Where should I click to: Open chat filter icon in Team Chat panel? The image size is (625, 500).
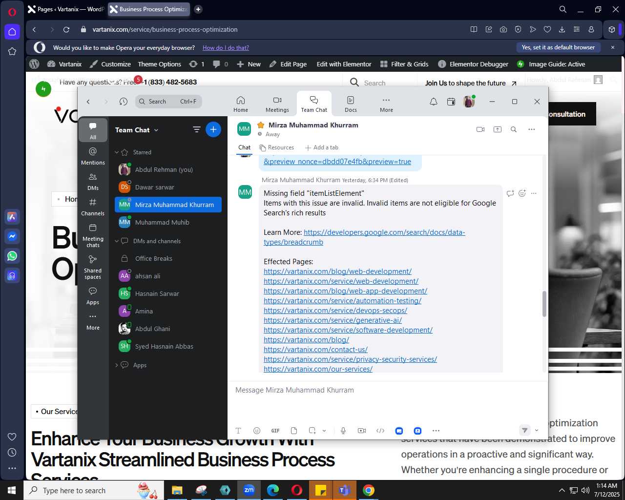point(197,129)
